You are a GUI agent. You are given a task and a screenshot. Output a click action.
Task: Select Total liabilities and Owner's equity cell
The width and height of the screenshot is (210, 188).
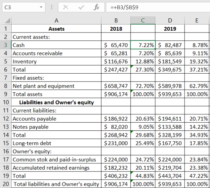56,184
